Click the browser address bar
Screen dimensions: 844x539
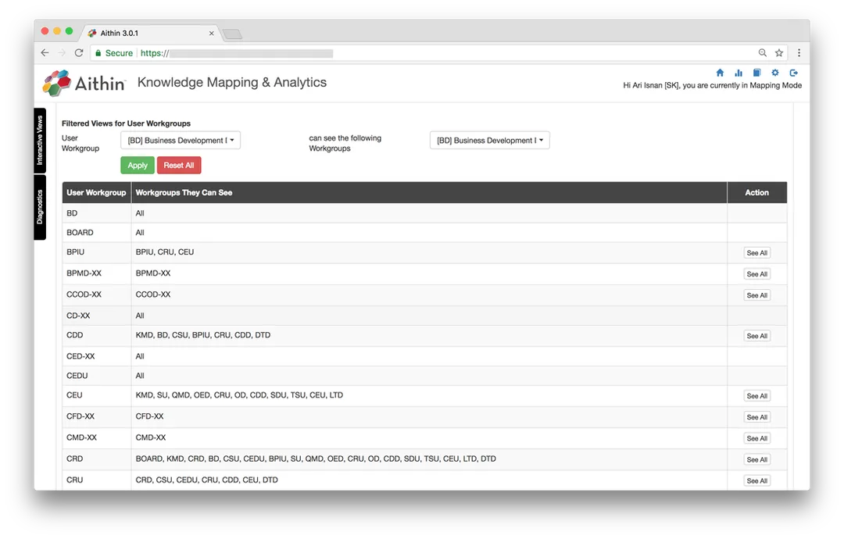(420, 52)
